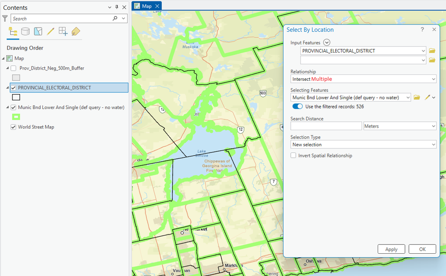The width and height of the screenshot is (446, 276).
Task: Collapse Munic Bnd Lower And Single legend
Action: [8, 107]
